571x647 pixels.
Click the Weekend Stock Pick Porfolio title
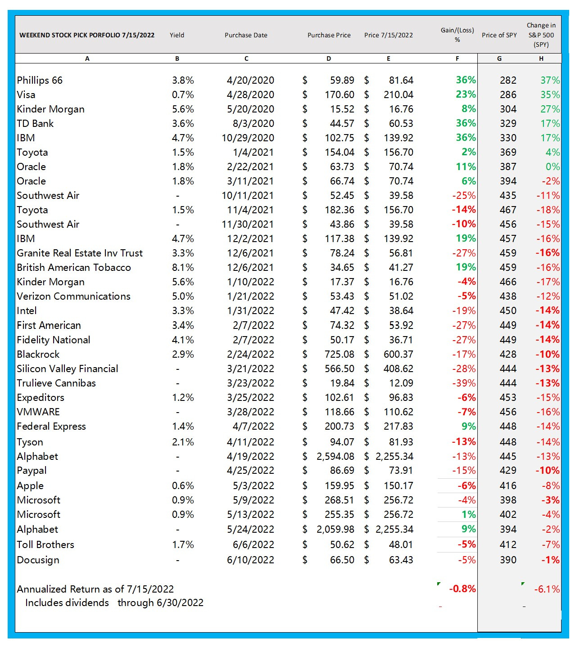click(x=87, y=35)
